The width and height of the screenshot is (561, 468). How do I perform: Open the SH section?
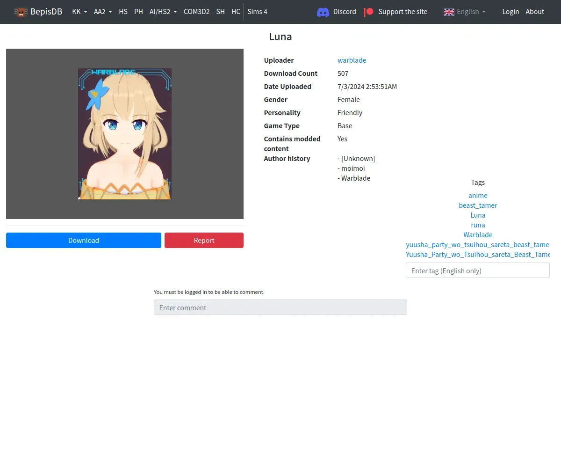point(220,12)
